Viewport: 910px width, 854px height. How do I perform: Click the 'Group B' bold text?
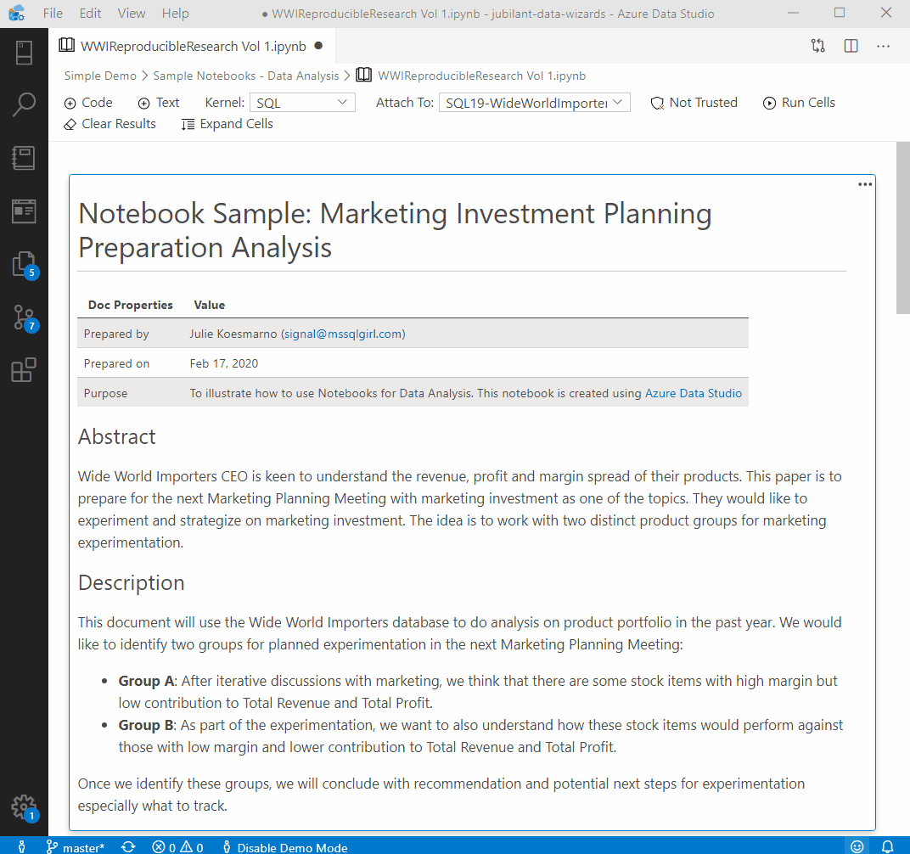click(x=146, y=725)
